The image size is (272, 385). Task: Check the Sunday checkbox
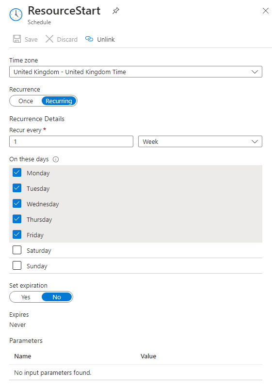click(17, 265)
